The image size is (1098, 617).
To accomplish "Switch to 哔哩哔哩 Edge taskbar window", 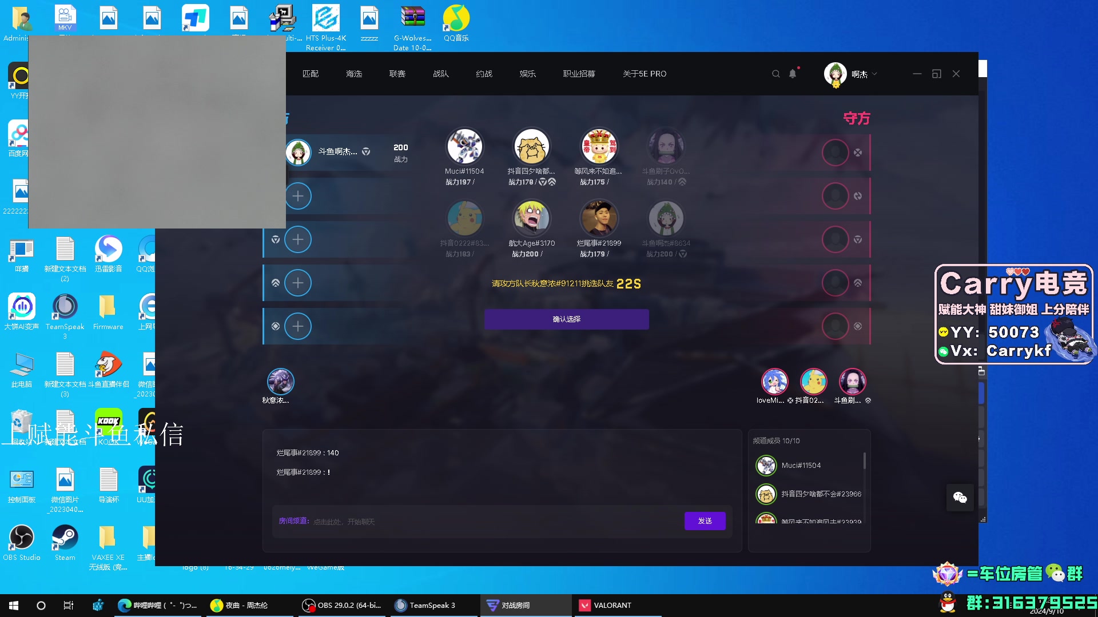I will tap(157, 605).
